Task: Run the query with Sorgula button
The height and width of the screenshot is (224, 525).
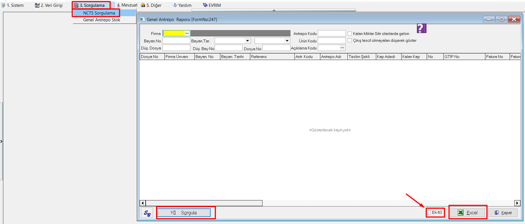Action: (x=184, y=213)
